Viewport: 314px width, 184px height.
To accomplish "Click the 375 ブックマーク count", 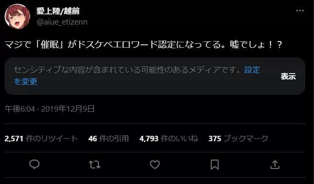I will [x=238, y=138].
